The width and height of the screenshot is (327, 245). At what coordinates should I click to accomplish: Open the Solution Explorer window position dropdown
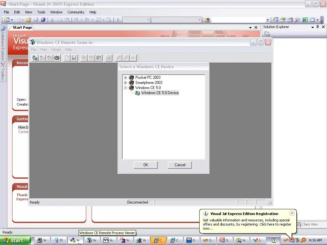click(312, 27)
